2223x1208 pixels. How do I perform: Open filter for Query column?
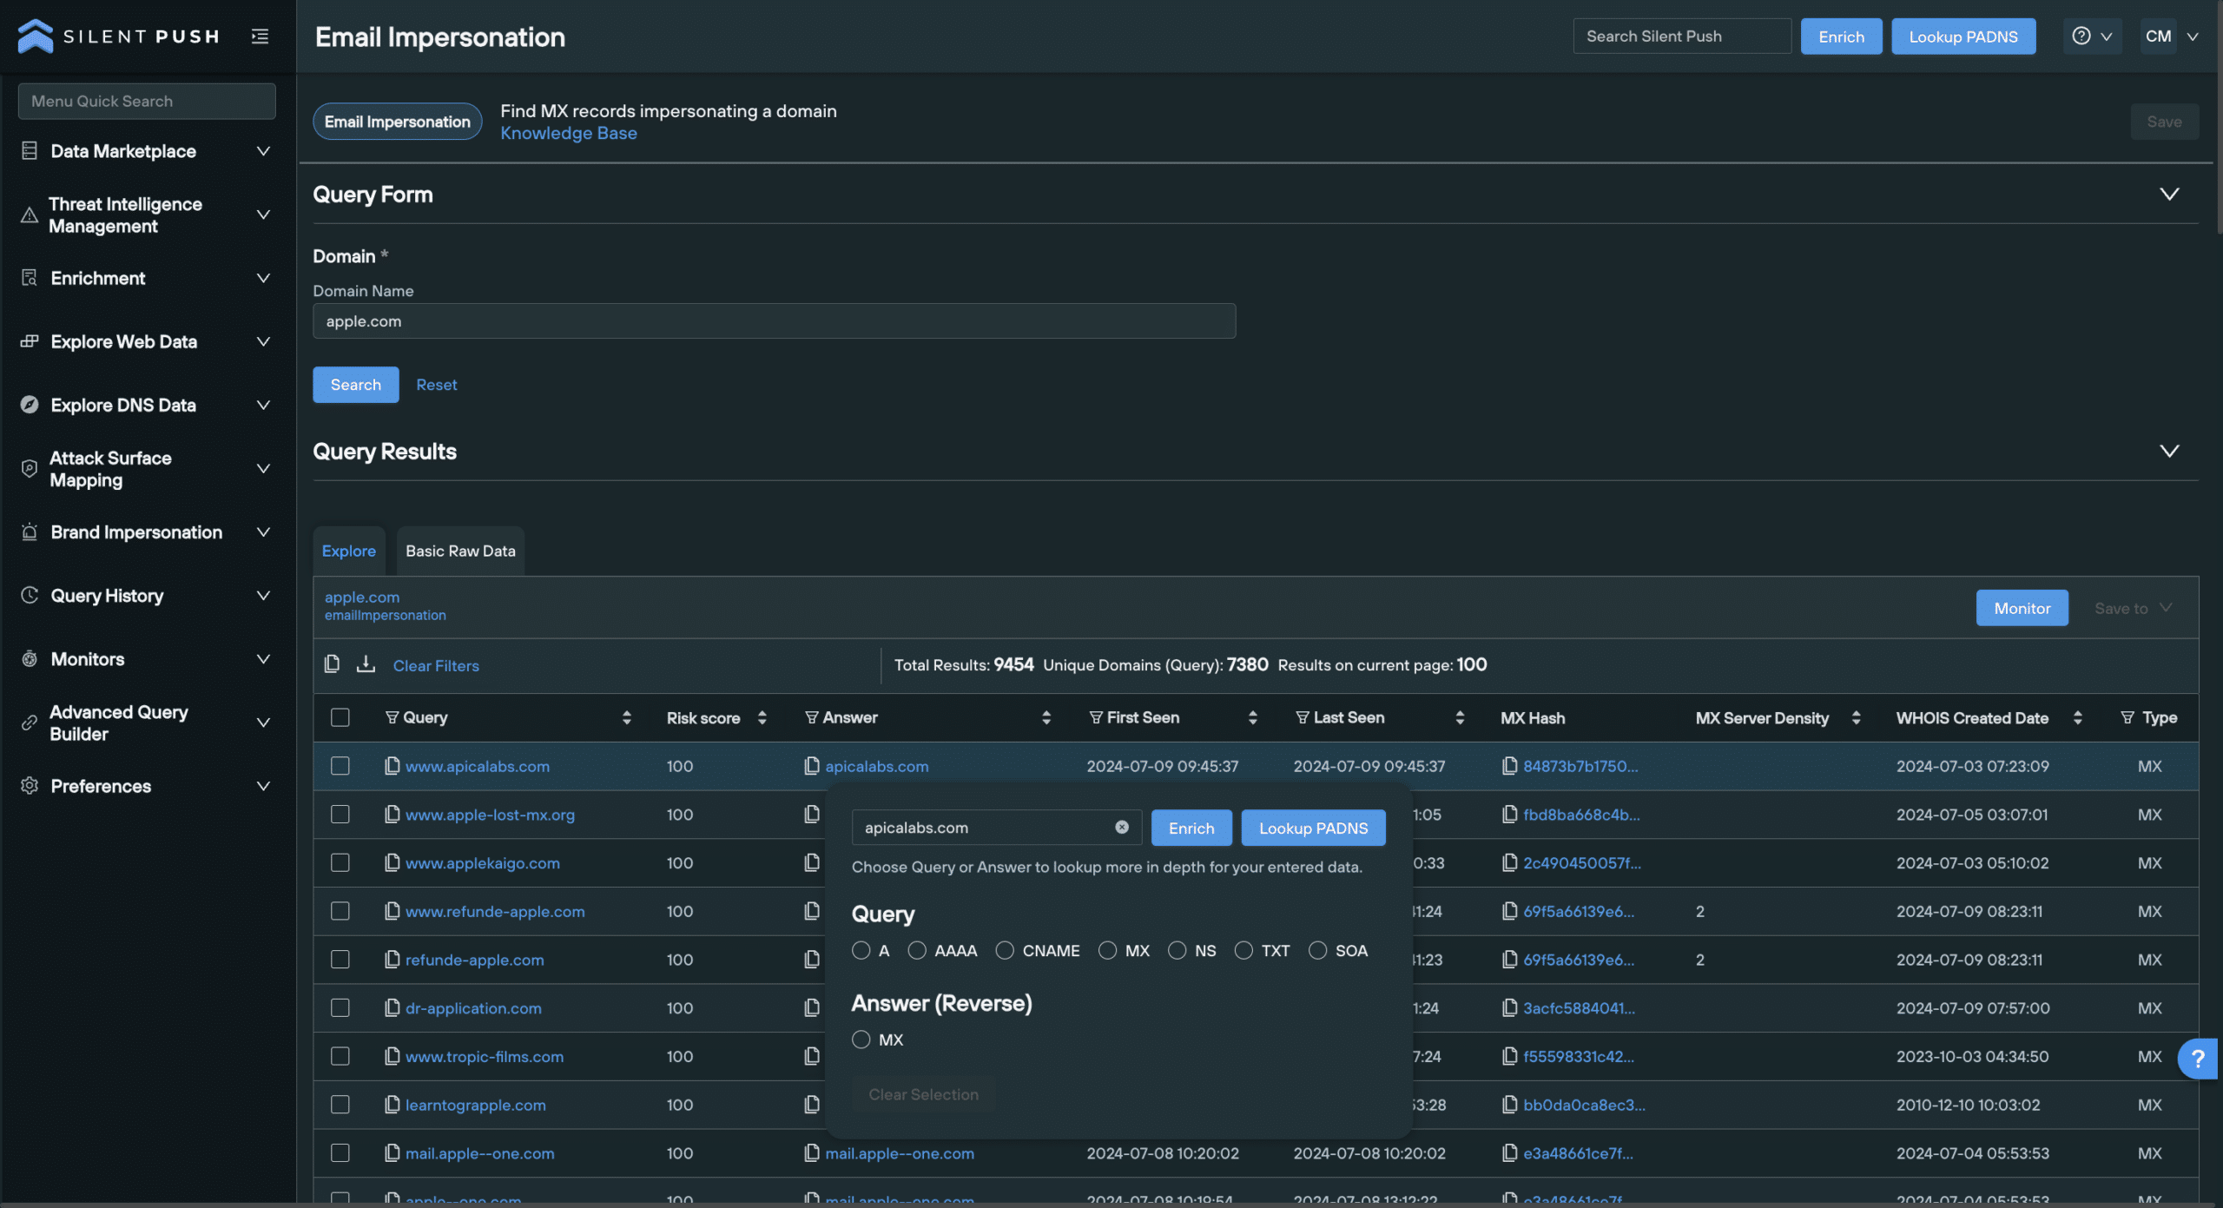pyautogui.click(x=392, y=717)
